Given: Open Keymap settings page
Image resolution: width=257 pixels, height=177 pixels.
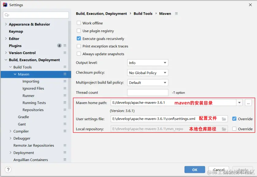Looking at the screenshot, I should 16,31.
